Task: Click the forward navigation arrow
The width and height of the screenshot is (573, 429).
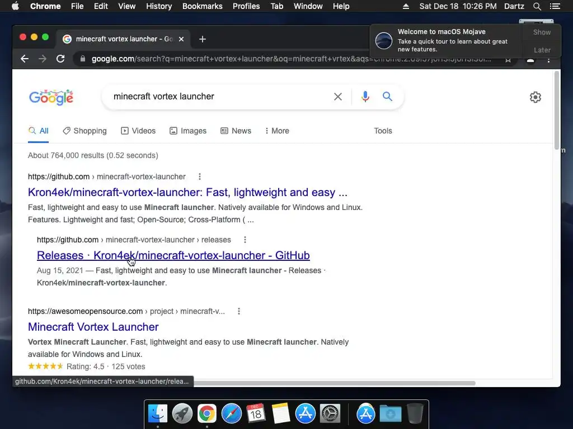Action: pos(43,59)
